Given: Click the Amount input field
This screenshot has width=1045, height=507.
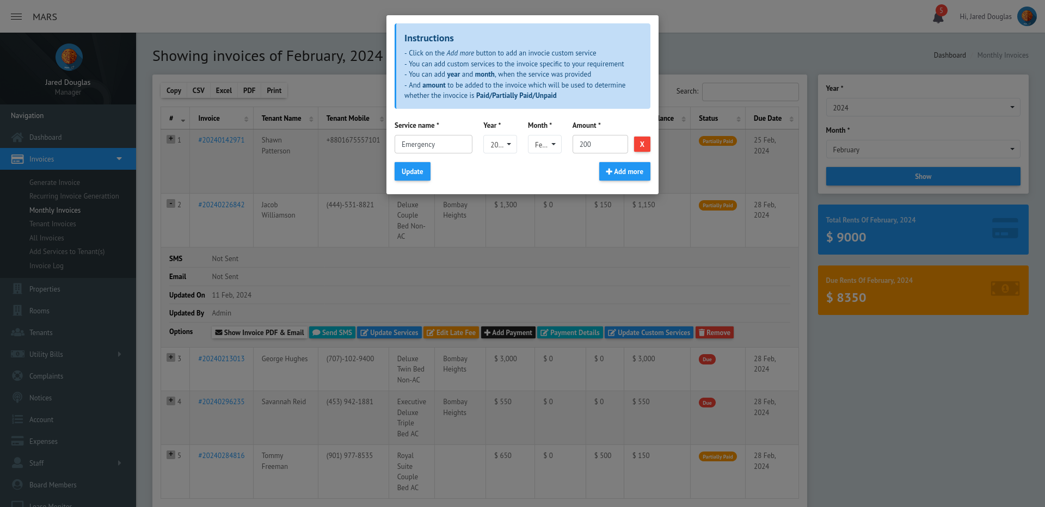Looking at the screenshot, I should 600,145.
